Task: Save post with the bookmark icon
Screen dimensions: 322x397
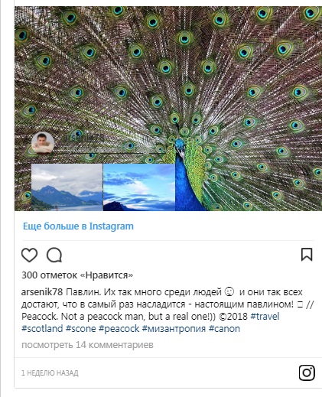Action: pos(307,255)
